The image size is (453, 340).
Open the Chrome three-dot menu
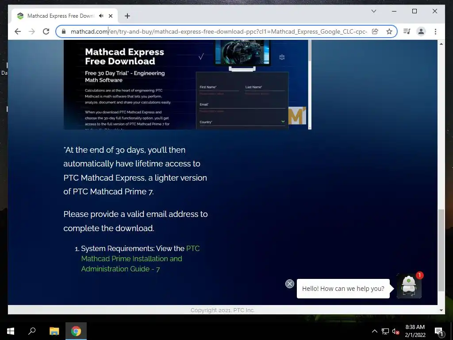435,31
